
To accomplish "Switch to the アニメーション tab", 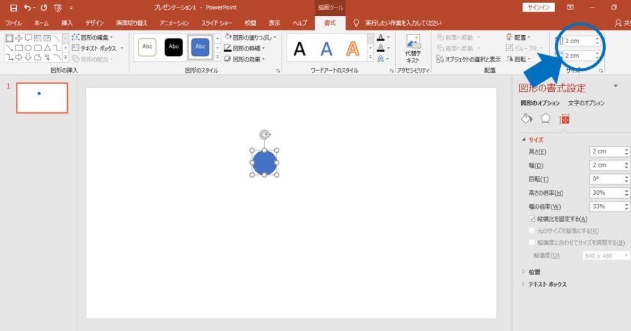I will click(x=174, y=23).
